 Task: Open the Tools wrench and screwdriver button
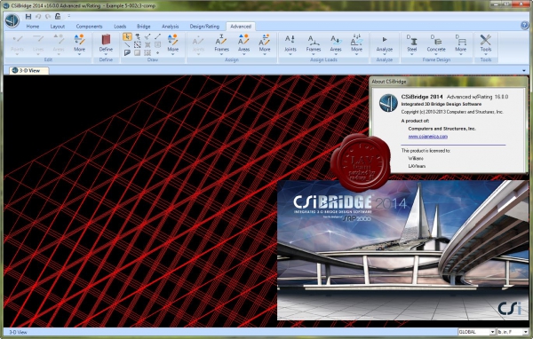[486, 43]
